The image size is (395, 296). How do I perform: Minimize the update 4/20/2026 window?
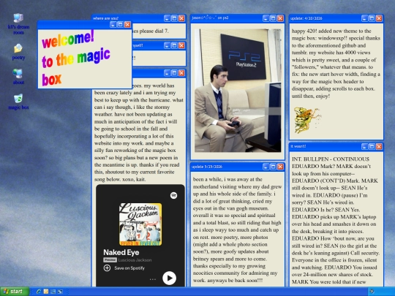coord(364,18)
